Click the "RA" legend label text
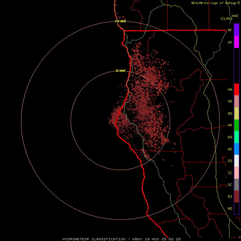Screen dimensions: 241x241 [x=230, y=137]
